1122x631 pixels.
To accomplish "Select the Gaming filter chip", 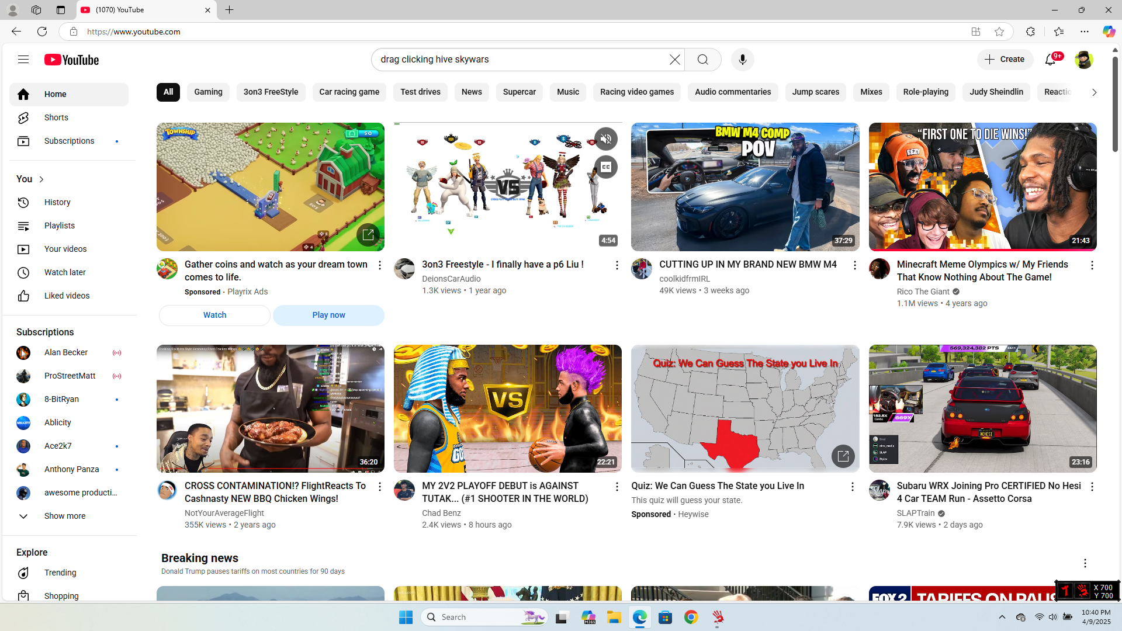I will [x=208, y=92].
